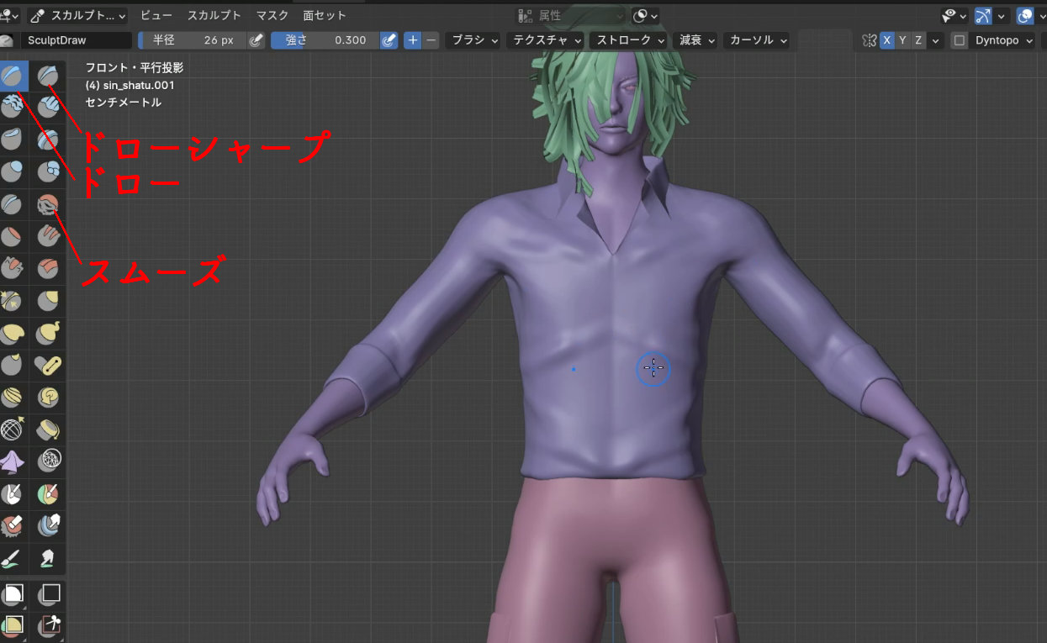1047x643 pixels.
Task: Open the スカルプト mode dropdown
Action: pyautogui.click(x=77, y=15)
